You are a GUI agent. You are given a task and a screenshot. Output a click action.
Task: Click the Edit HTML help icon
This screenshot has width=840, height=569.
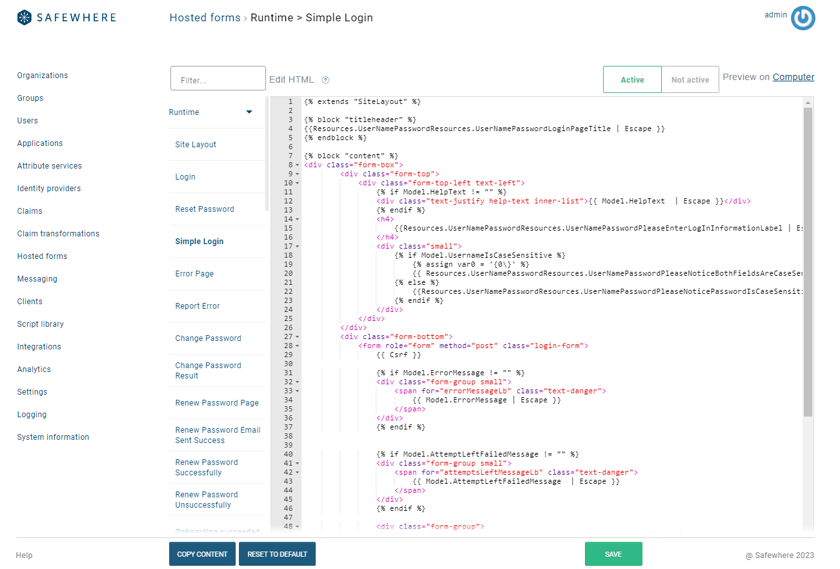coord(325,80)
